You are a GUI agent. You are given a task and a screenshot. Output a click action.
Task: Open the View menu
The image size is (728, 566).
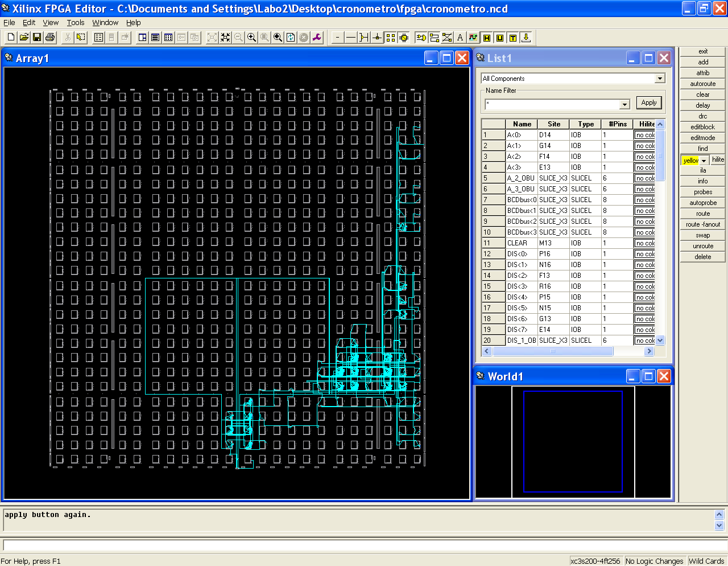coord(51,23)
